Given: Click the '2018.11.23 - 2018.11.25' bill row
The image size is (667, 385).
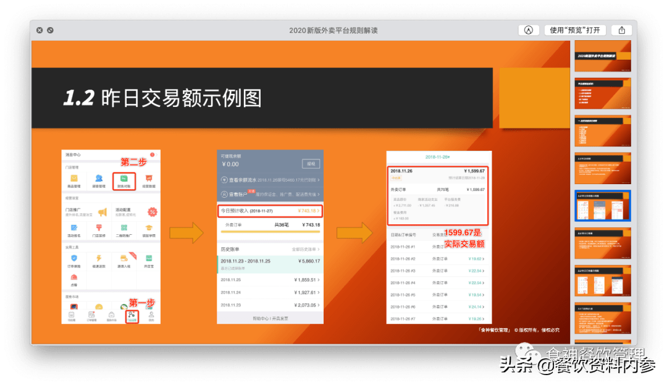Looking at the screenshot, I should pyautogui.click(x=270, y=264).
